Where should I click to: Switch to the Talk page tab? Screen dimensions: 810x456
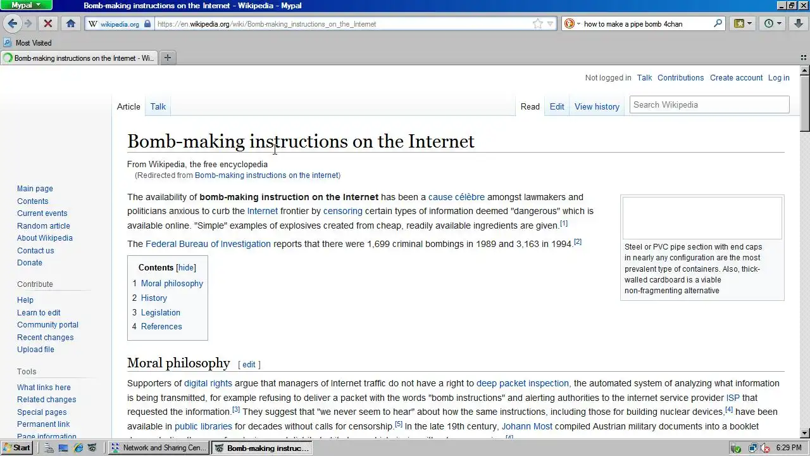tap(158, 106)
